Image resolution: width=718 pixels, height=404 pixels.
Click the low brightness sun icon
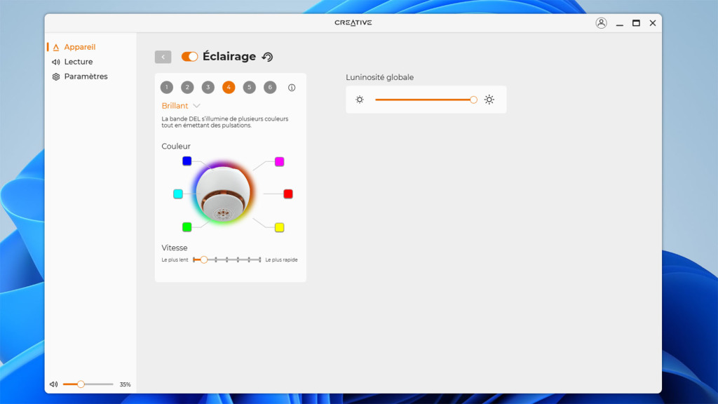click(x=360, y=100)
